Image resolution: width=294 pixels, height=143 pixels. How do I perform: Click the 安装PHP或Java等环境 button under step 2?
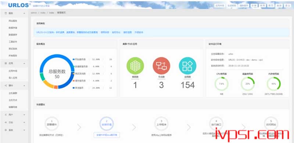point(107,135)
